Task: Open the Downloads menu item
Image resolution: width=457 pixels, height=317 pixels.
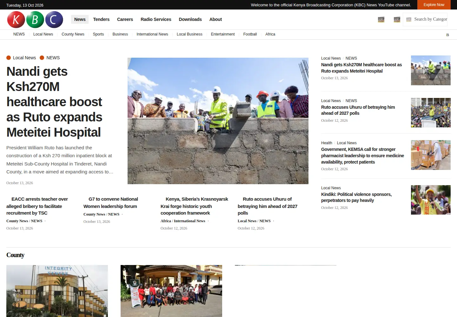Action: coord(190,19)
